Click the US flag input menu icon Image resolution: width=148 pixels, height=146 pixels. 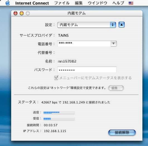(131, 3)
